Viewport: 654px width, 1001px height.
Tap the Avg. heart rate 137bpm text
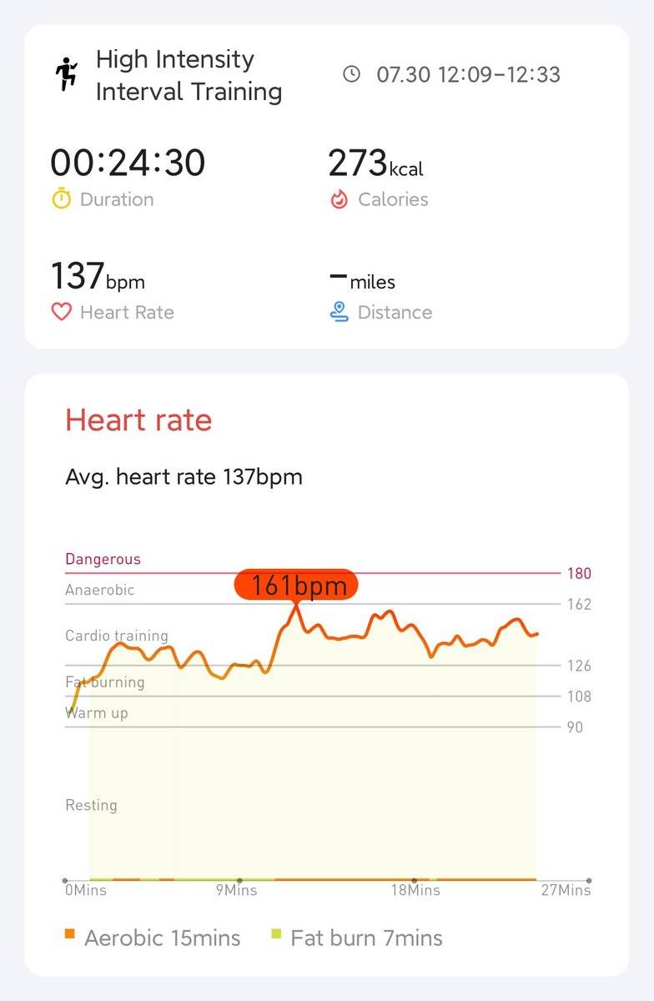(x=184, y=477)
